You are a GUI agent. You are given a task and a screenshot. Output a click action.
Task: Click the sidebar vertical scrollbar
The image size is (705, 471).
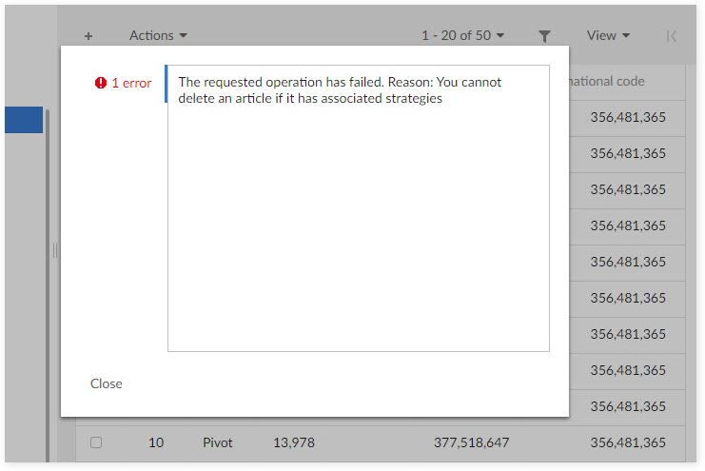click(x=48, y=285)
